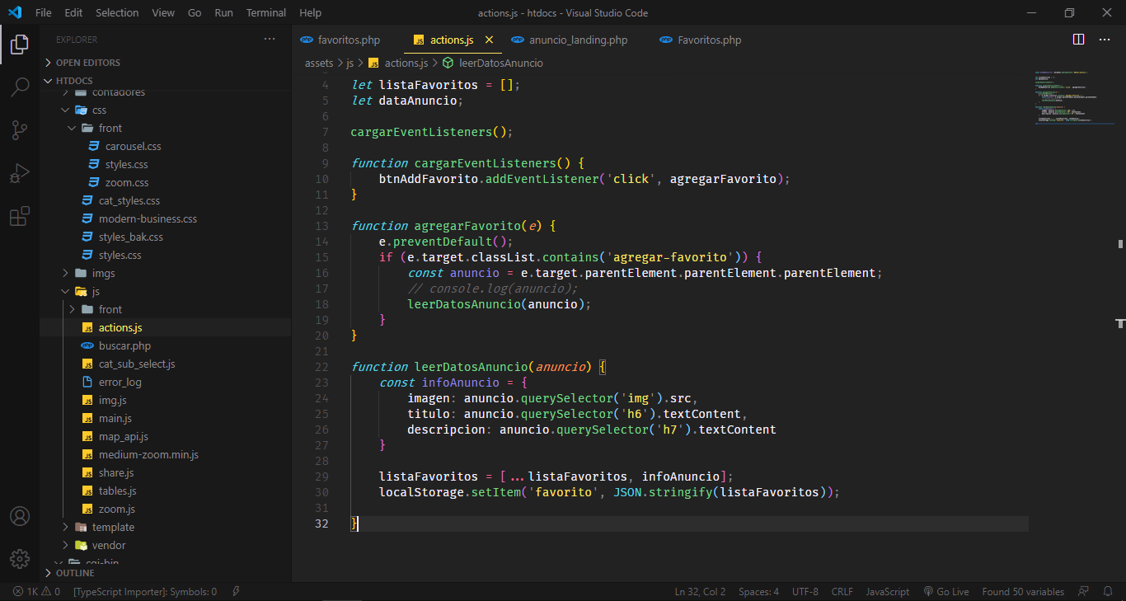1126x601 pixels.
Task: Open buscar.php file in explorer
Action: tap(124, 345)
